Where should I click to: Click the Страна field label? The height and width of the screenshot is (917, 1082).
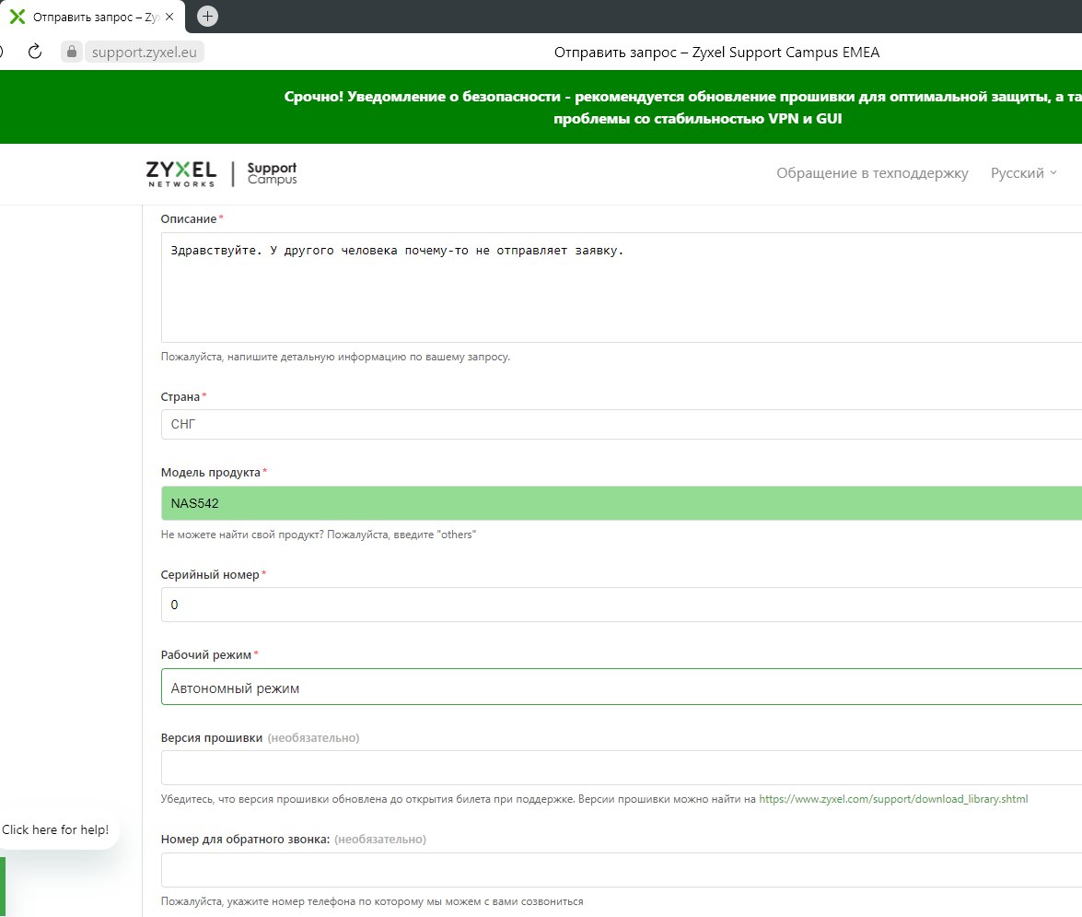180,397
